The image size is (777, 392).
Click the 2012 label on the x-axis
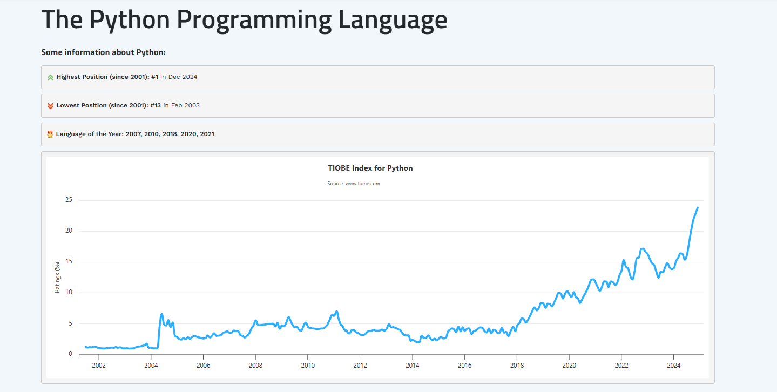(360, 365)
